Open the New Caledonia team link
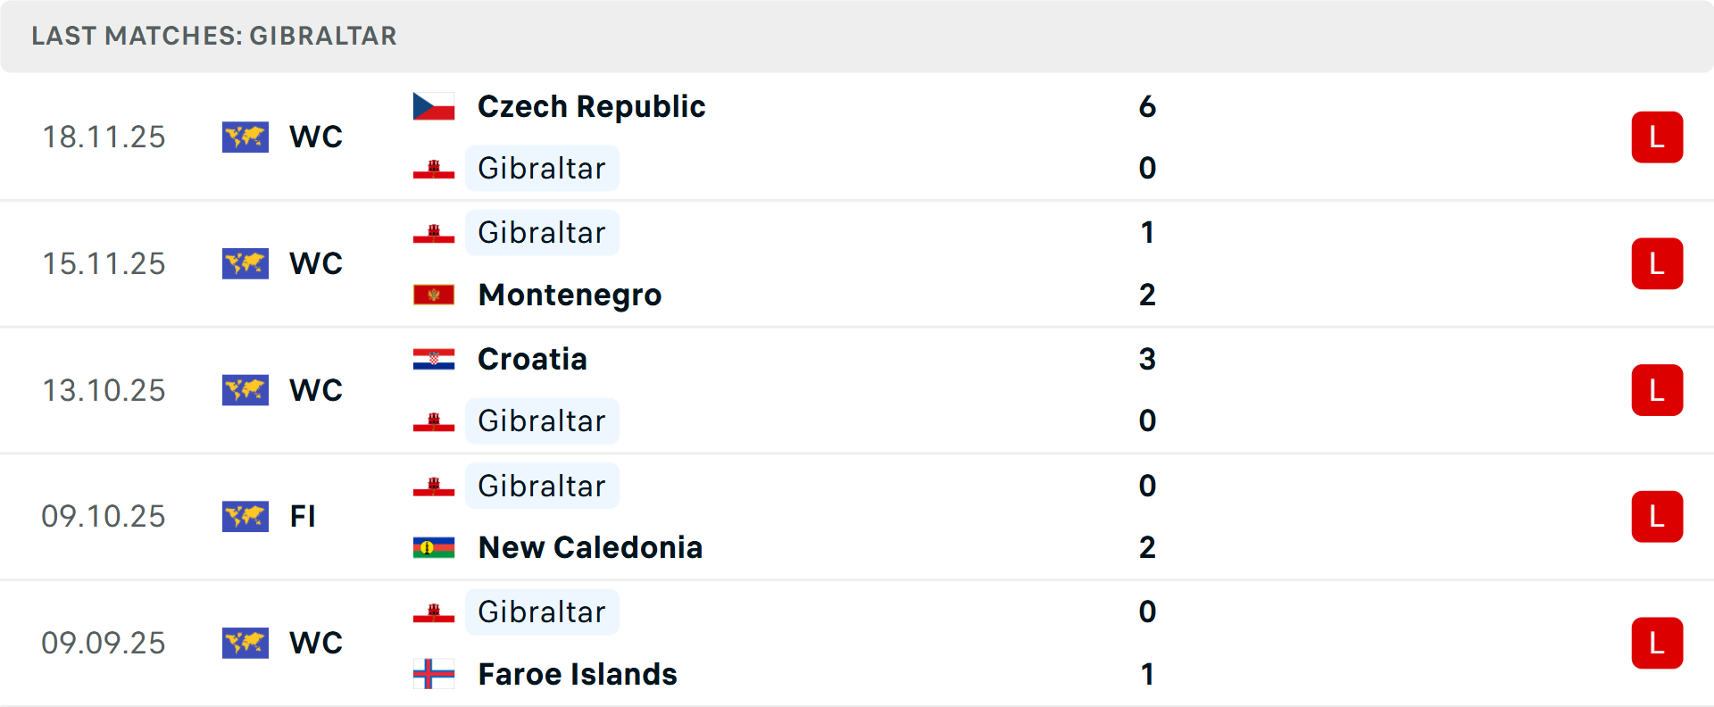Viewport: 1714px width, 707px height. (x=590, y=547)
